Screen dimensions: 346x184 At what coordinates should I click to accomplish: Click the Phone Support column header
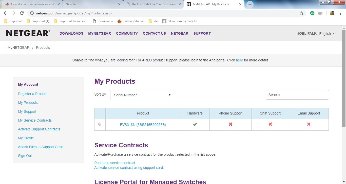pos(230,113)
